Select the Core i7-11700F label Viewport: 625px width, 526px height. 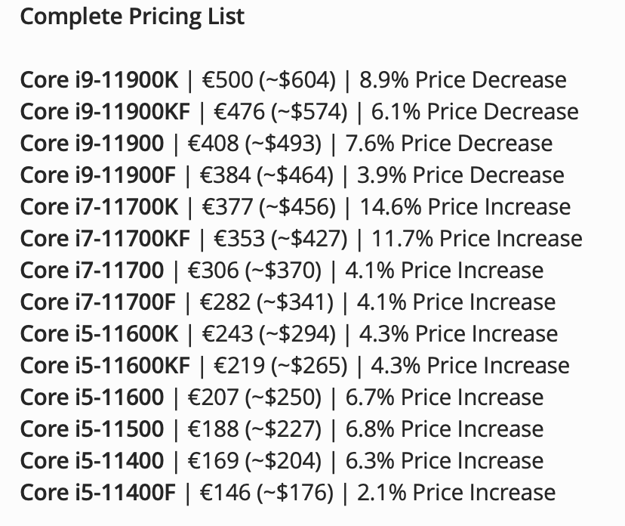click(x=97, y=302)
